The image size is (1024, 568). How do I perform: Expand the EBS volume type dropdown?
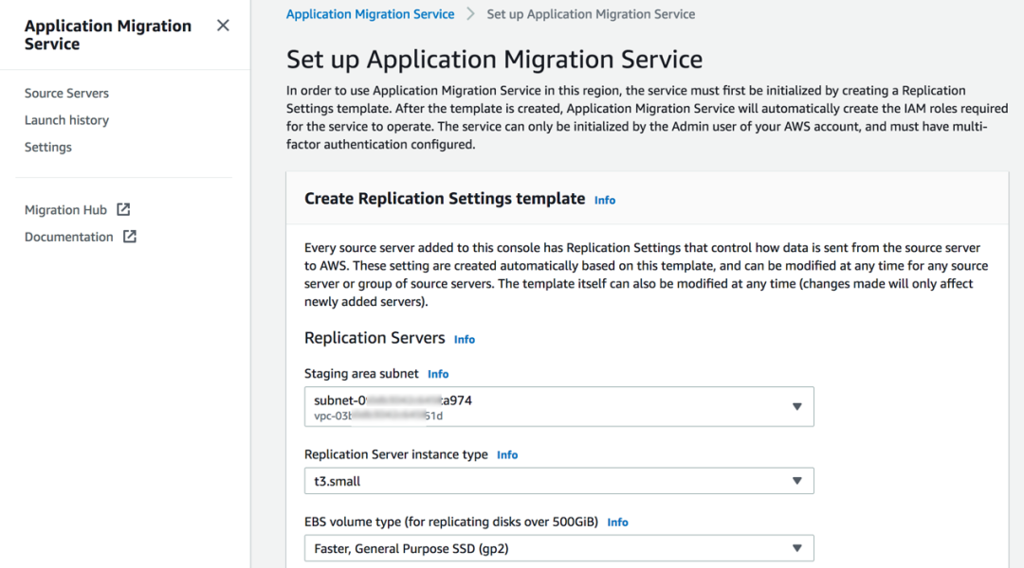click(559, 548)
